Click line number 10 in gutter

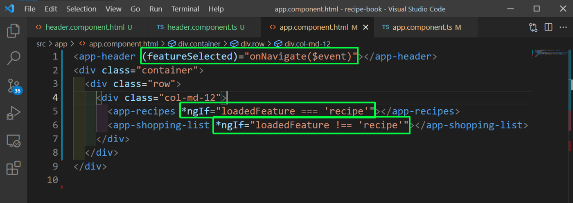click(x=53, y=180)
